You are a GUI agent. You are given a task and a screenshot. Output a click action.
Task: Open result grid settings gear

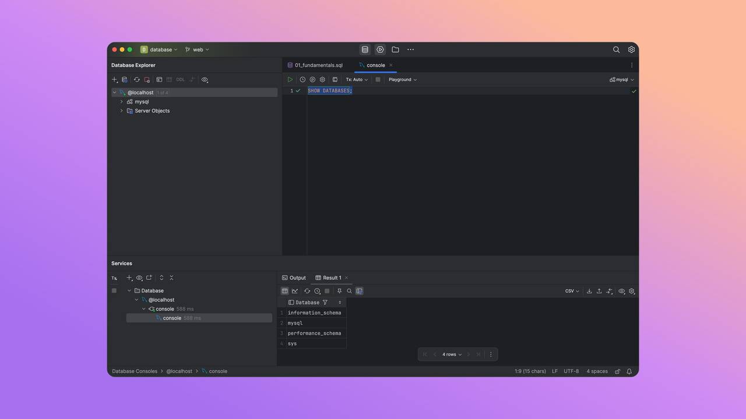[x=631, y=291]
